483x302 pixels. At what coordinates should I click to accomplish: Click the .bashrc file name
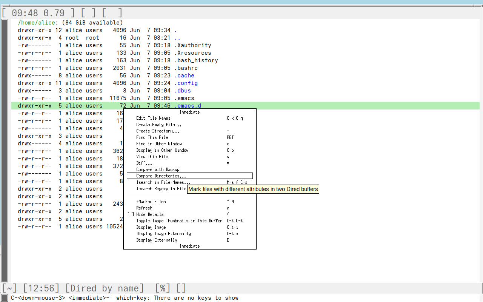tap(186, 68)
